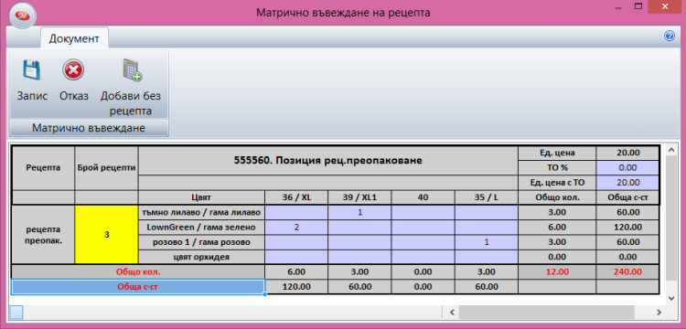The width and height of the screenshot is (686, 329).
Task: Click the highlighted Обща с-ст row label
Action: 138,287
